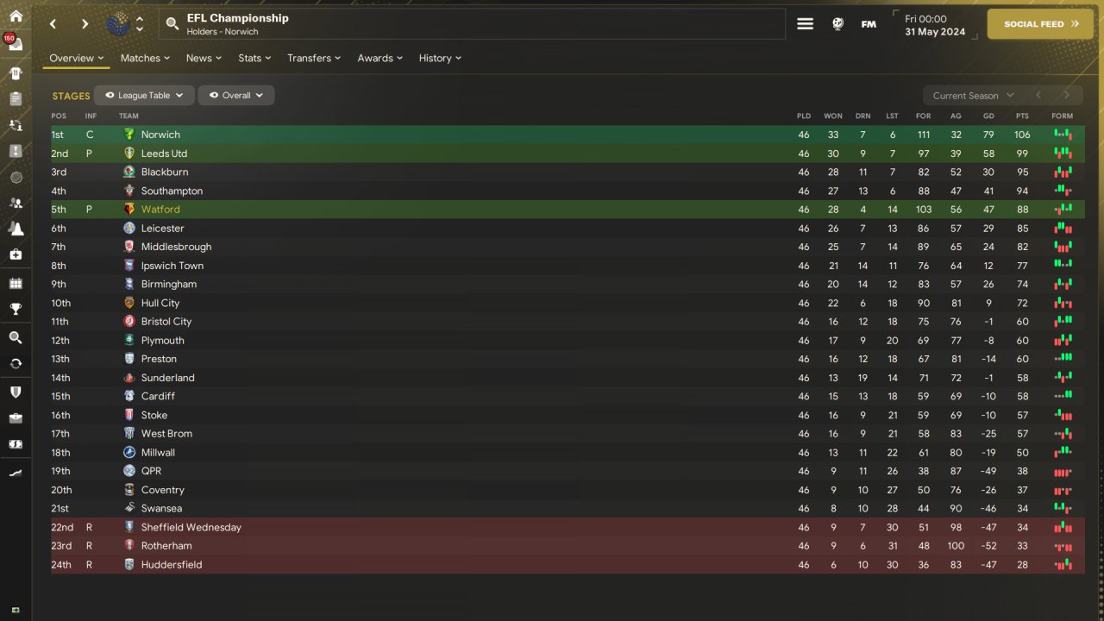Open the Home icon in sidebar
Viewport: 1104px width, 621px height.
(16, 16)
